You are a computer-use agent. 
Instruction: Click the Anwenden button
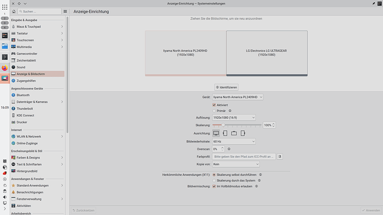371,211
